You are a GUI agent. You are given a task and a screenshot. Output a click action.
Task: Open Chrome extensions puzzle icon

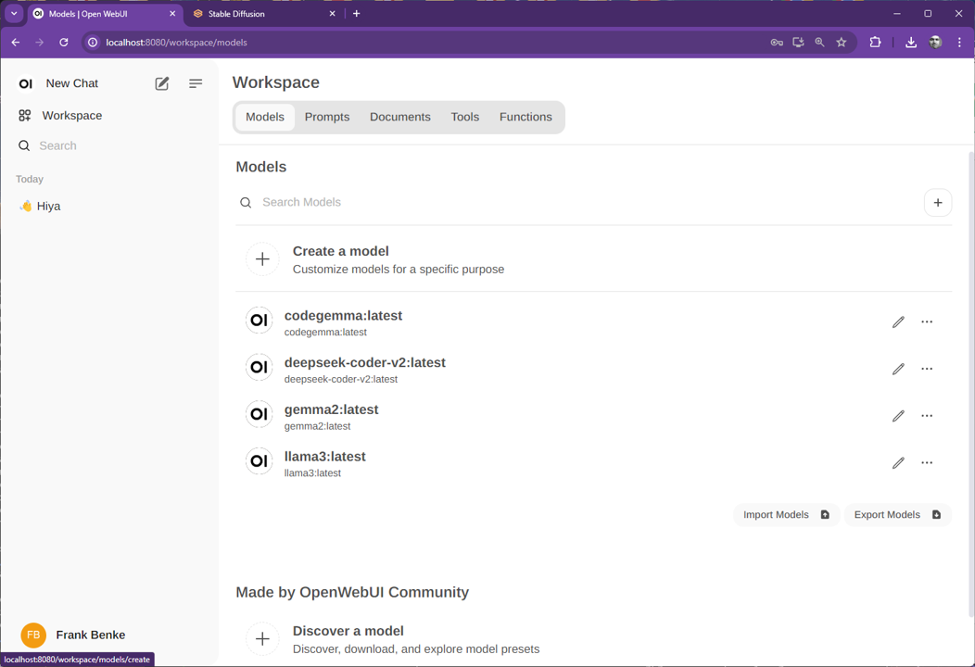click(875, 43)
